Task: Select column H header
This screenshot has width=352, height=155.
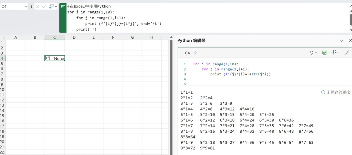Action: tap(152, 37)
